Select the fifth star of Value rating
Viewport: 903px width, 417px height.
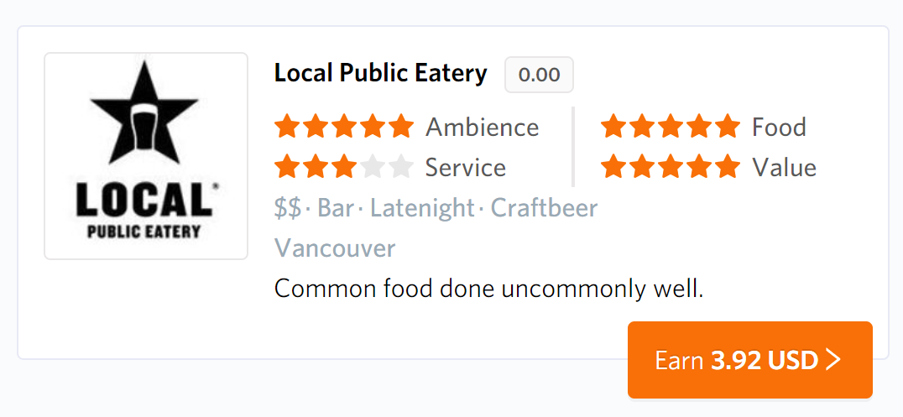tap(727, 167)
